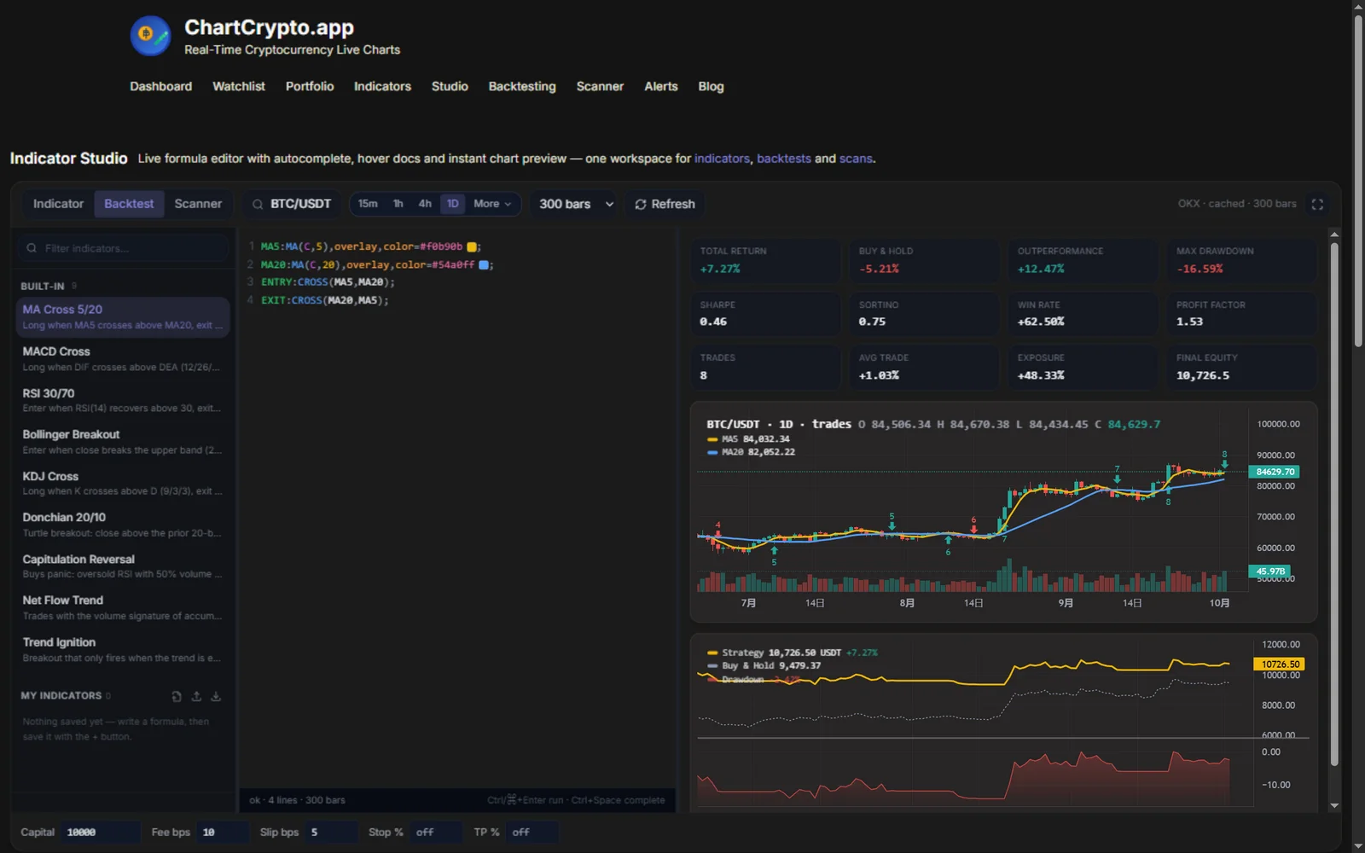1365x853 pixels.
Task: Switch to the Scanner tab in Studio
Action: [x=198, y=204]
